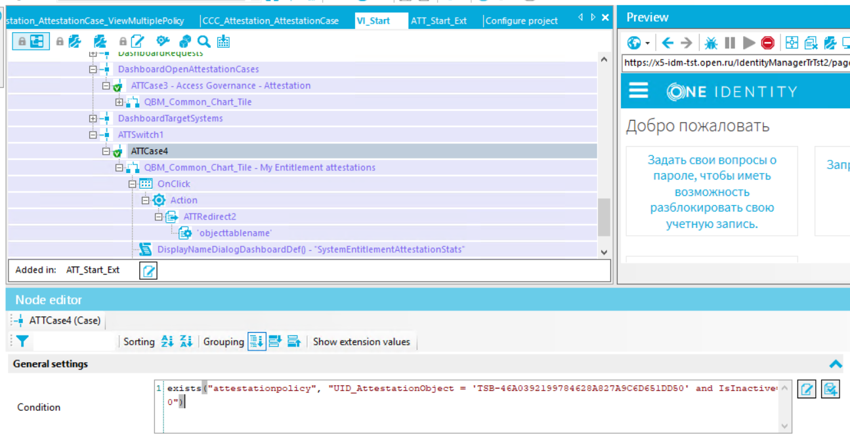Viewport: 850px width, 435px height.
Task: Sort properties ascending A to Z
Action: (167, 341)
